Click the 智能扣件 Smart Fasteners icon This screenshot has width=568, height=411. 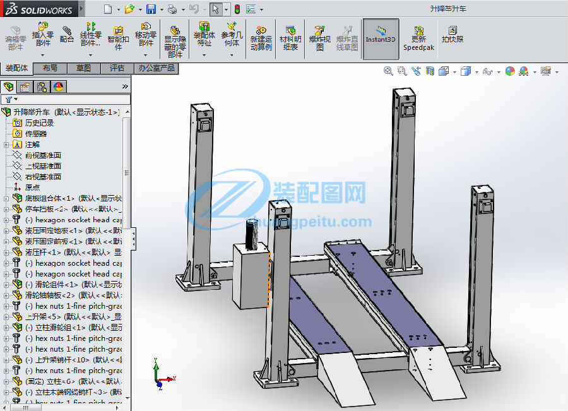tap(119, 35)
